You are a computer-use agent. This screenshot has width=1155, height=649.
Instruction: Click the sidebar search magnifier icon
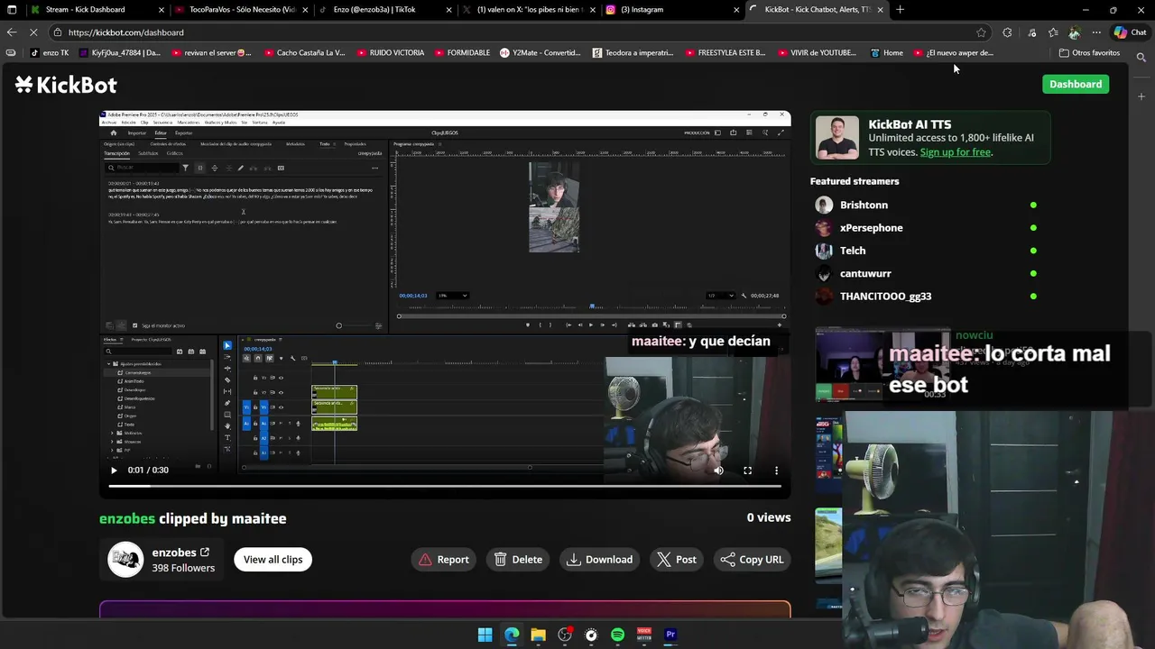tap(1141, 58)
